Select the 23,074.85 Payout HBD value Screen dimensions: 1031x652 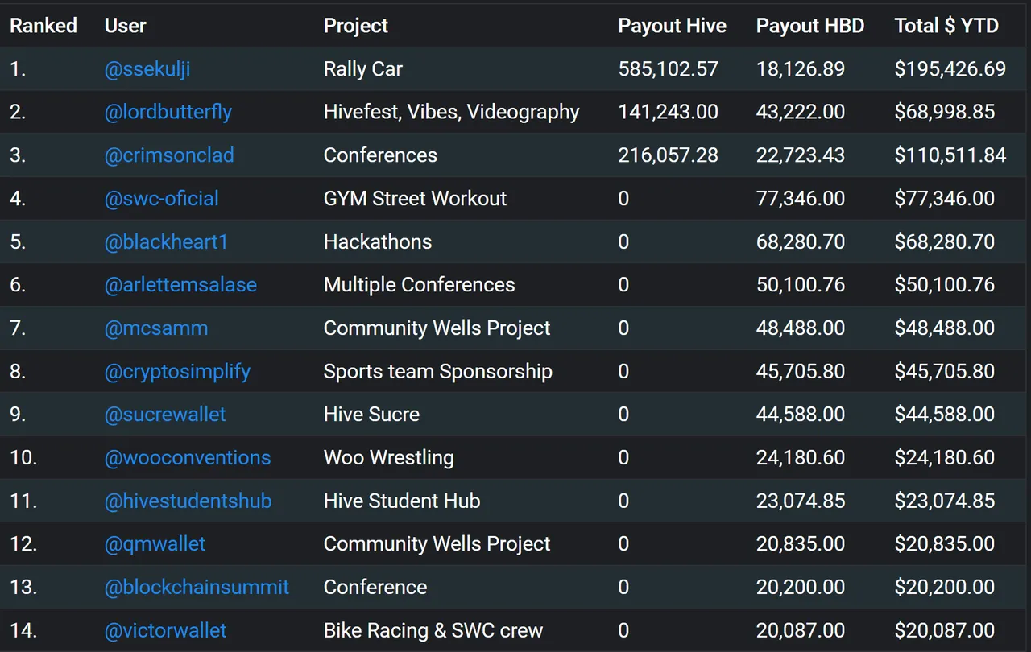(x=801, y=501)
